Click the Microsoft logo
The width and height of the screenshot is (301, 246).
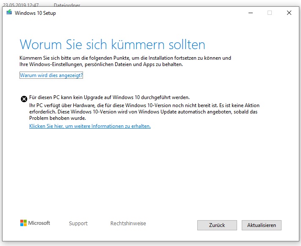pos(35,223)
